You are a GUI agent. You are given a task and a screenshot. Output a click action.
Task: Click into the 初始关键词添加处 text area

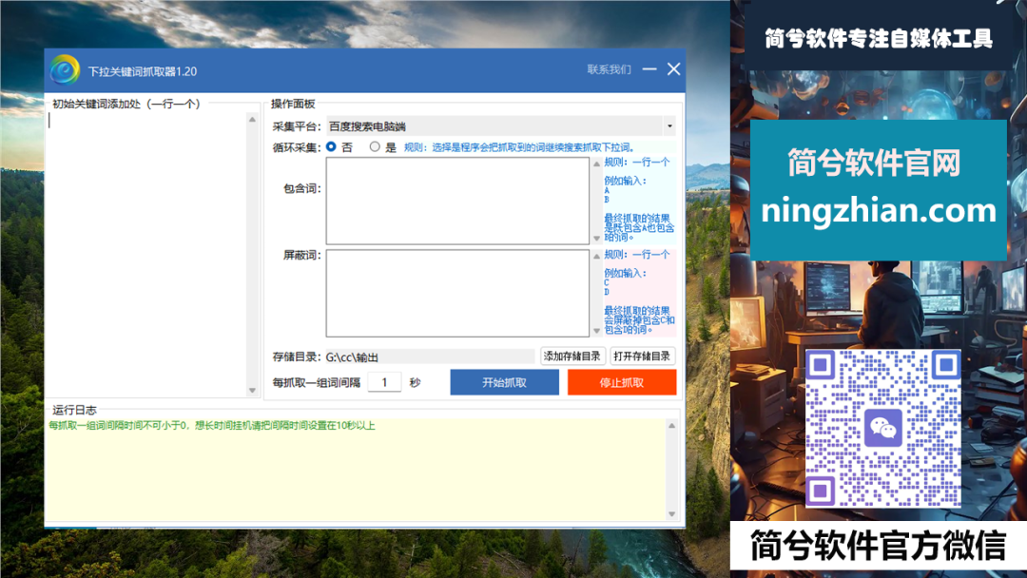[146, 254]
